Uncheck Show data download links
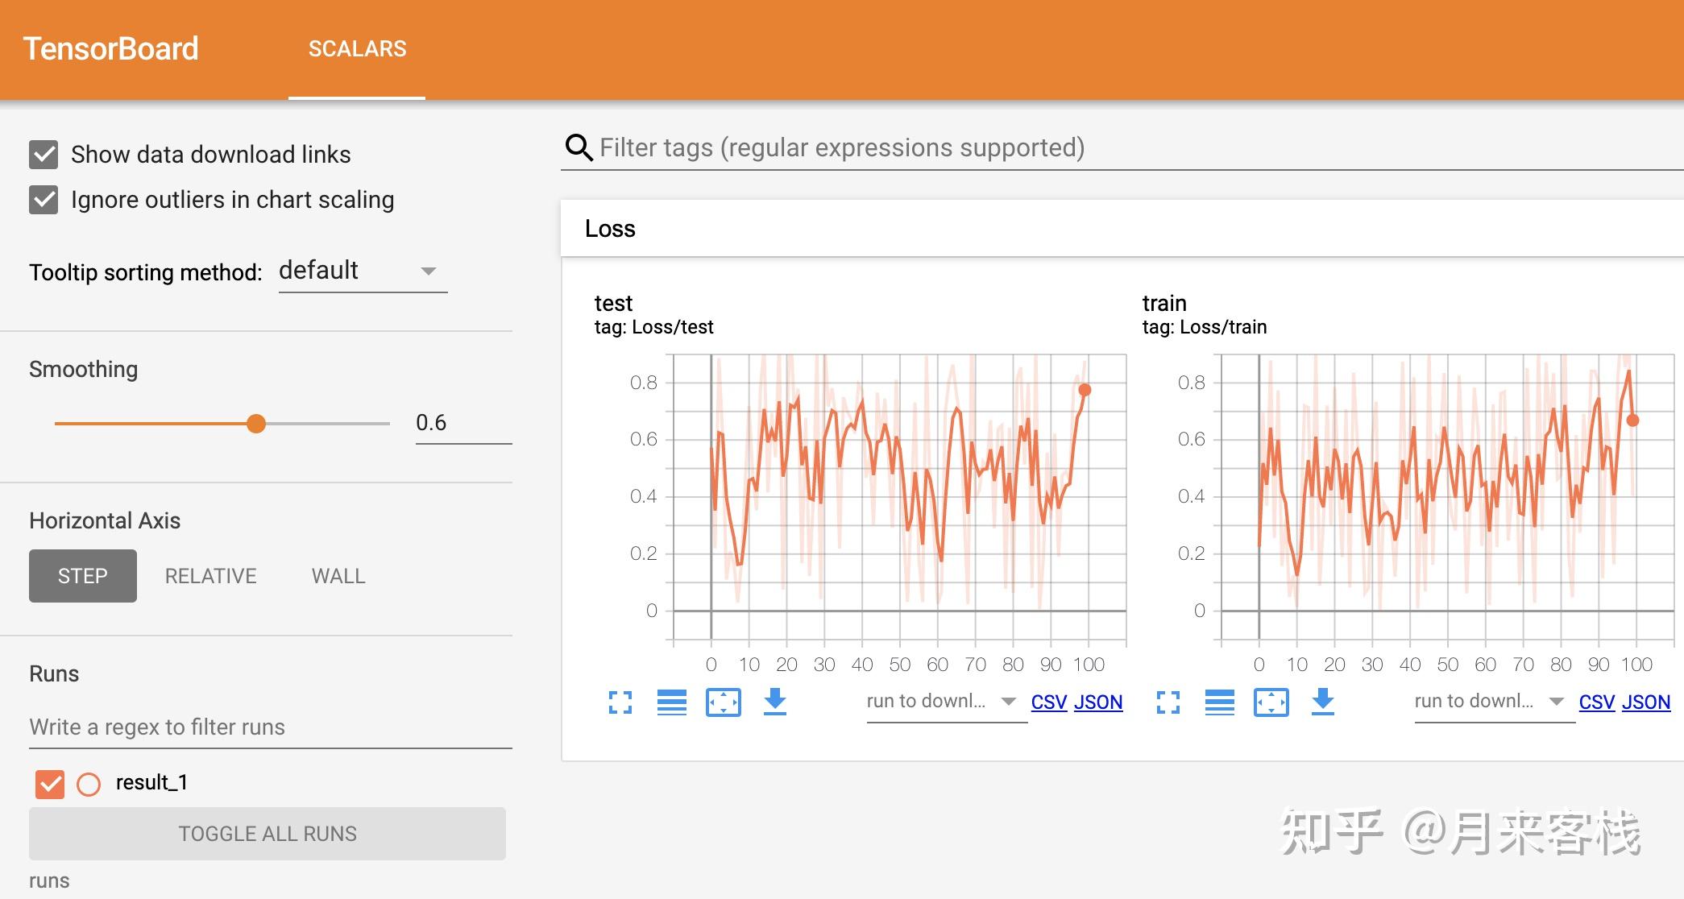 44,155
